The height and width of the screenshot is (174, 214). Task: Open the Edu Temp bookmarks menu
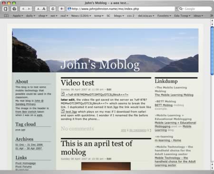tap(182, 16)
